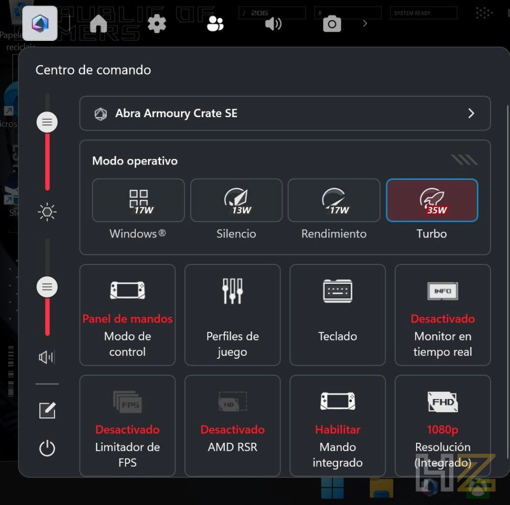Viewport: 510px width, 505px height.
Task: Toggle Mando integrado tile
Action: tap(338, 426)
